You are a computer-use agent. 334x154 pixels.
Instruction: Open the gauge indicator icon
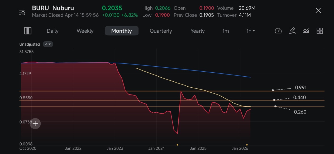coord(278,31)
